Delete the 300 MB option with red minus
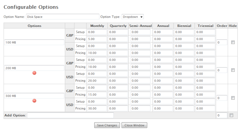 34,101
